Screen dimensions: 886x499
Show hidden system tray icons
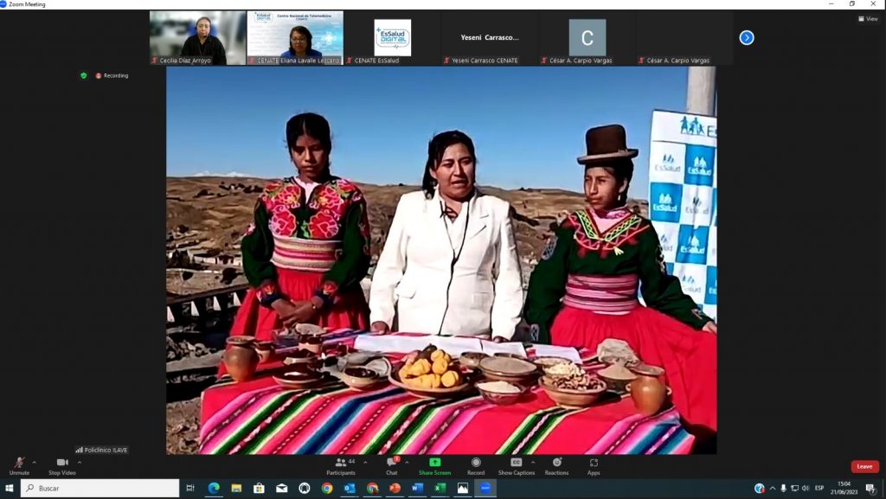point(773,489)
